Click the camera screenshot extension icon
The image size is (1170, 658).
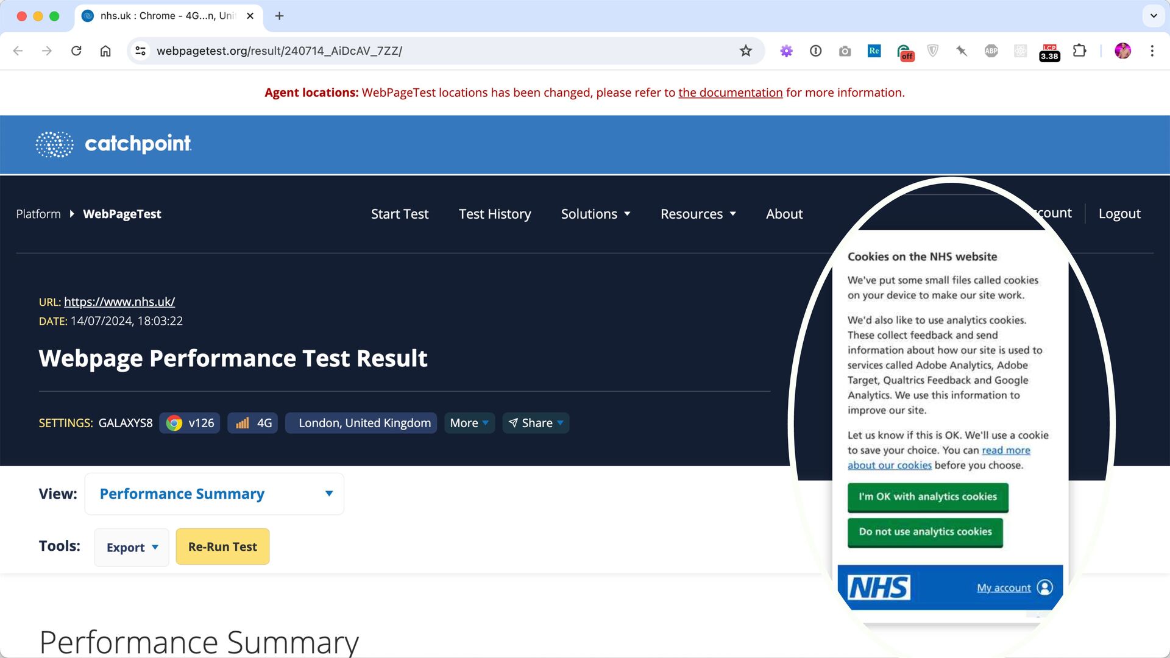point(845,51)
